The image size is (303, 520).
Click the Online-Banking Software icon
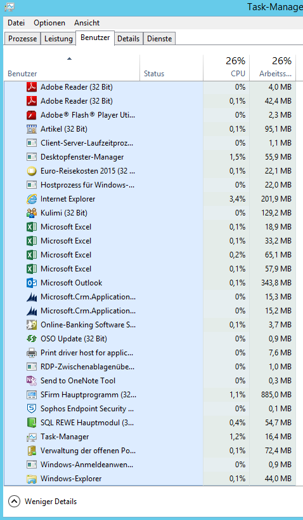click(x=32, y=325)
